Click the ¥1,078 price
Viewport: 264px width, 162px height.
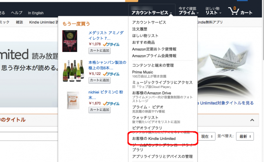coord(95,44)
